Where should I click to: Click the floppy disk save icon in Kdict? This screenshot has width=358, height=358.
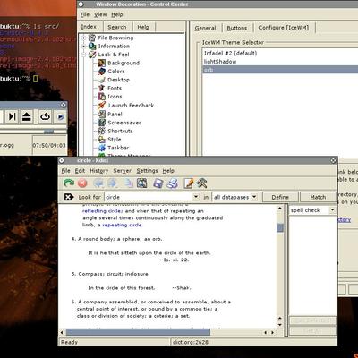coord(158,183)
